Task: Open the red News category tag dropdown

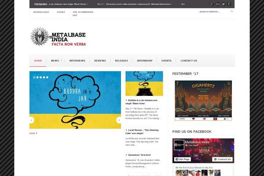Action: click(x=33, y=133)
